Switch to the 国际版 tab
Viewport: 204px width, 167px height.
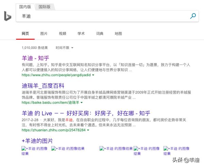pos(45,7)
